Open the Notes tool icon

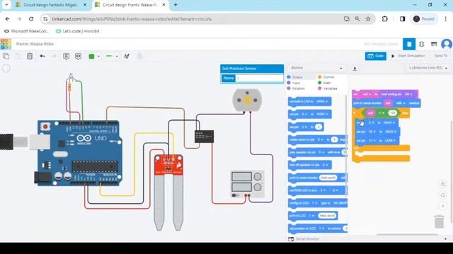click(x=66, y=56)
